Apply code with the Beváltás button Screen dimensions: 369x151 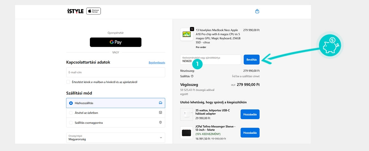[252, 59]
